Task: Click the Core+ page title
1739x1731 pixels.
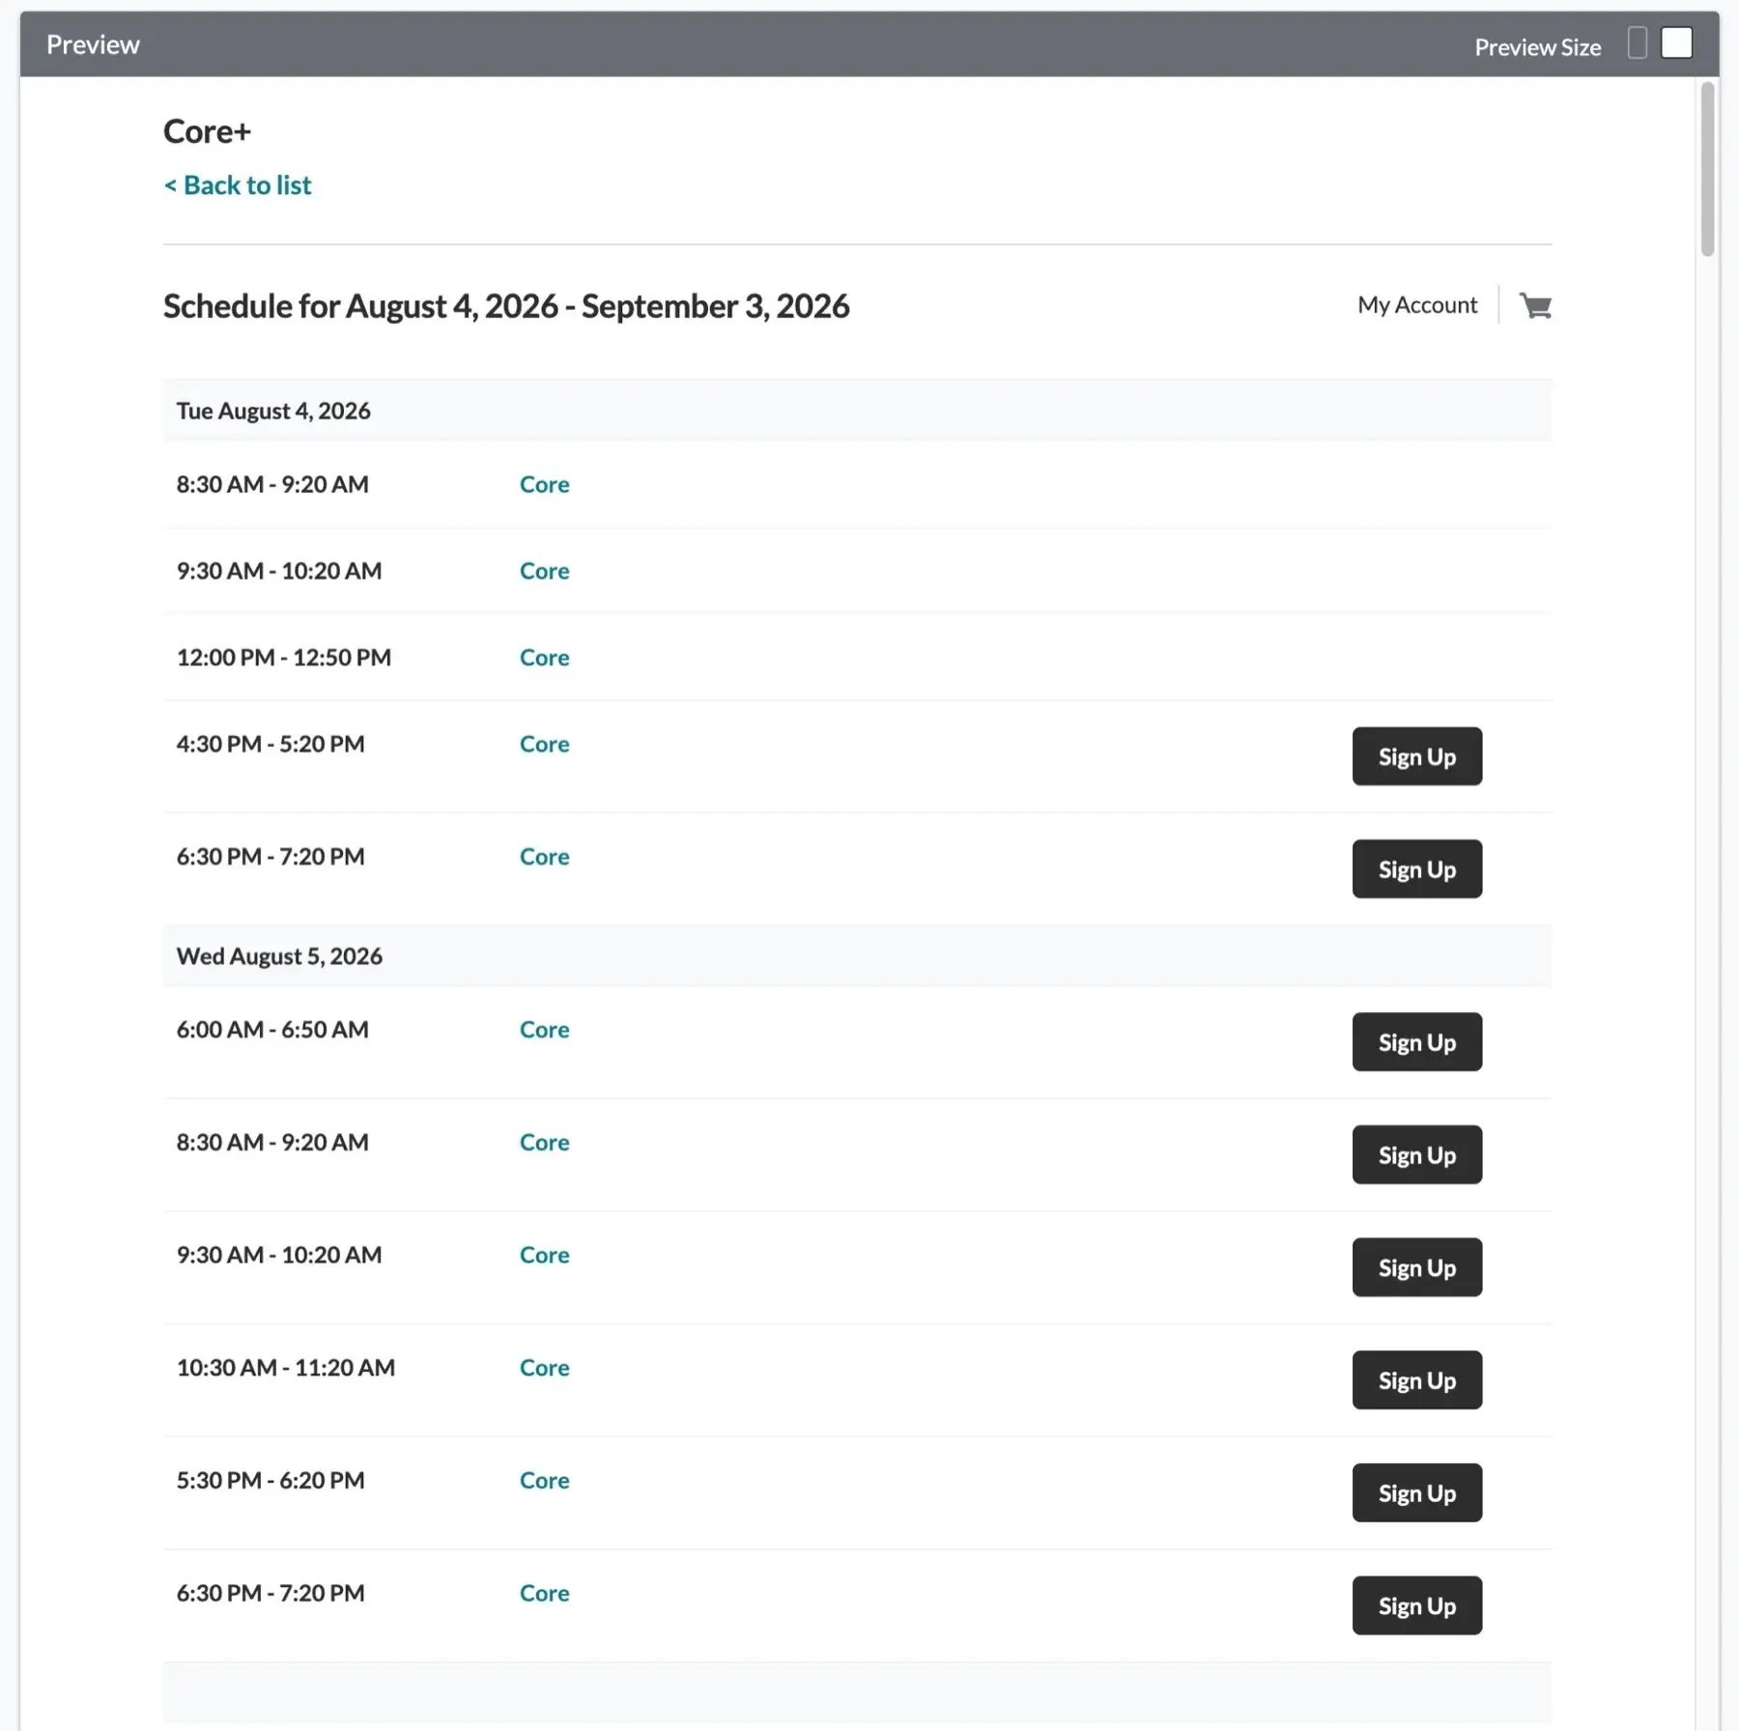Action: [207, 131]
